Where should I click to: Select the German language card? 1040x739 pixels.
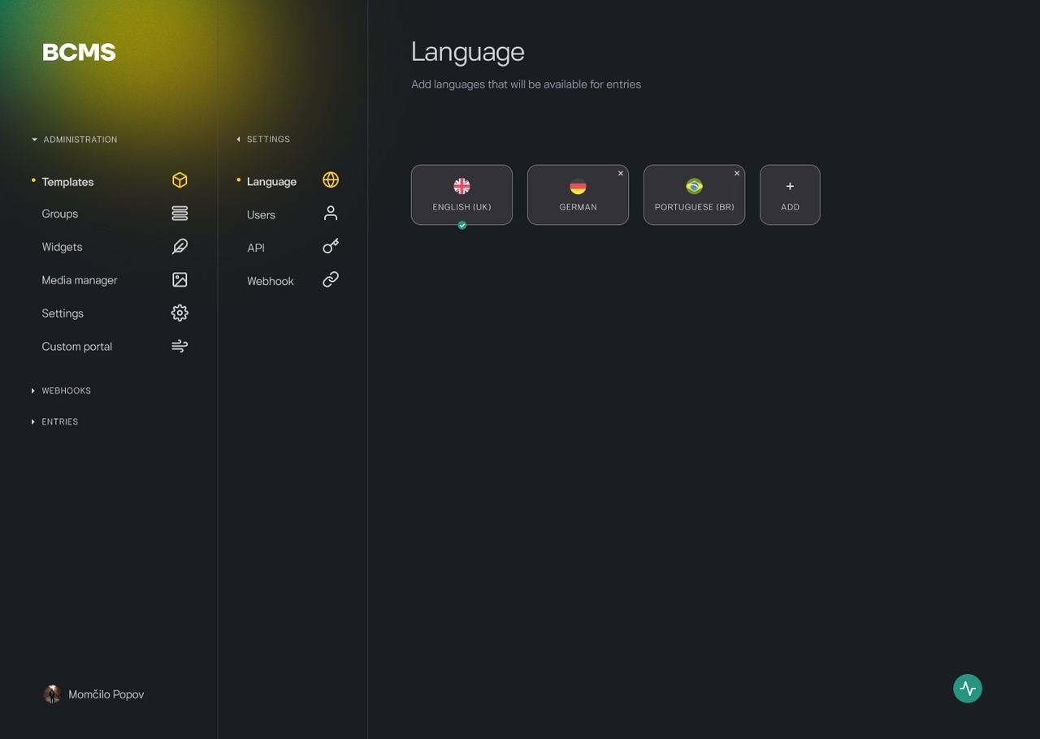578,195
